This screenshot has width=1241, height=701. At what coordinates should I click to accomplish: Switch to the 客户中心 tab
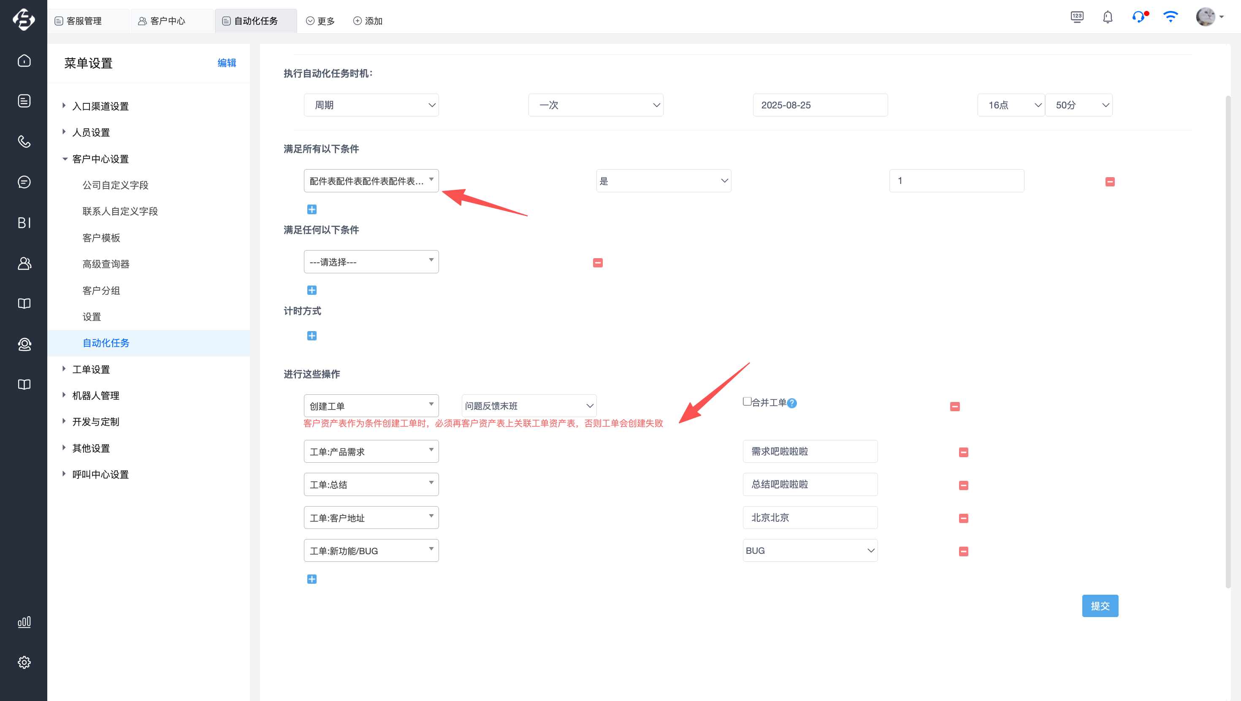(x=167, y=21)
